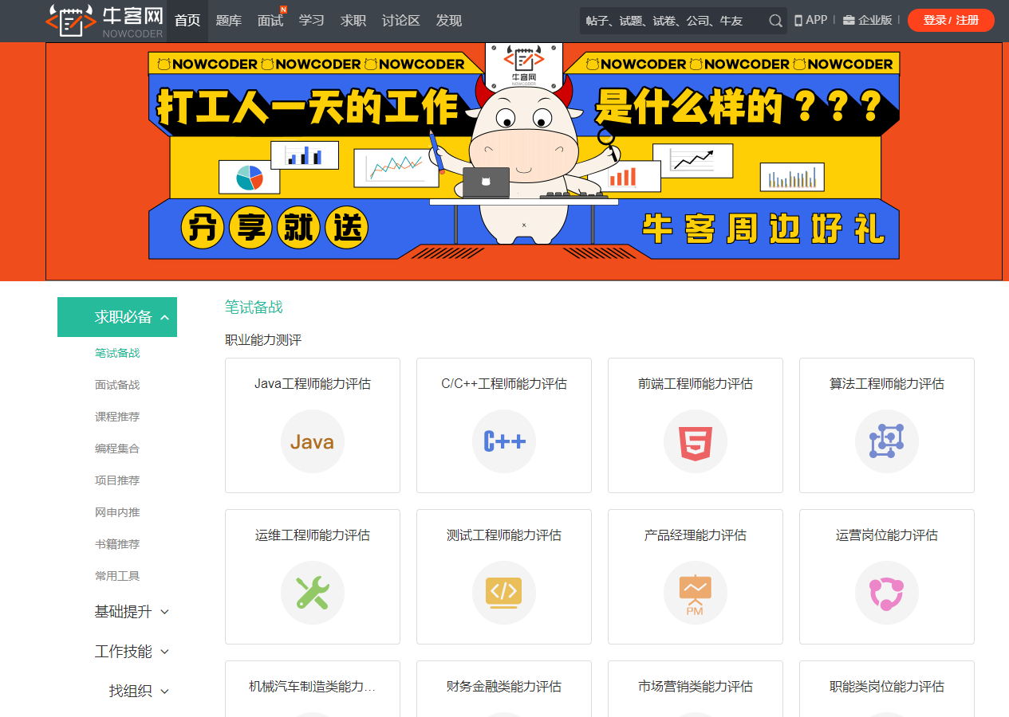
Task: Open 财务金融类能力评估 card title
Action: pos(504,687)
